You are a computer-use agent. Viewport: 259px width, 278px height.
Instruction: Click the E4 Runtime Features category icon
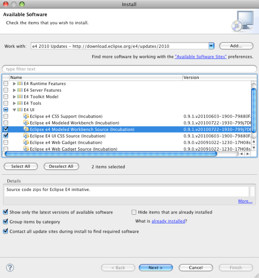tap(20, 84)
